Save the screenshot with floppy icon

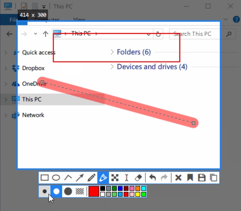pos(202,178)
